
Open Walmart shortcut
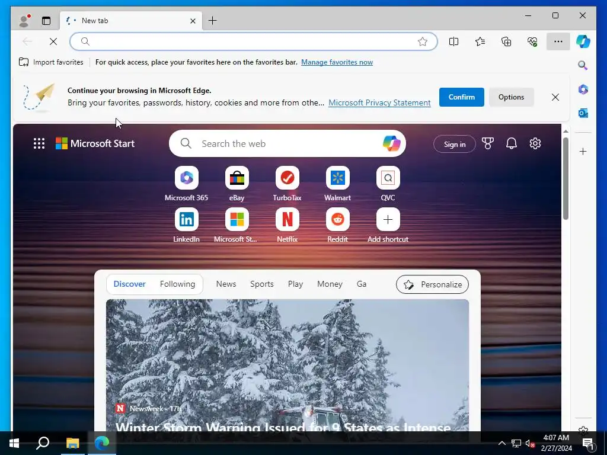[337, 184]
